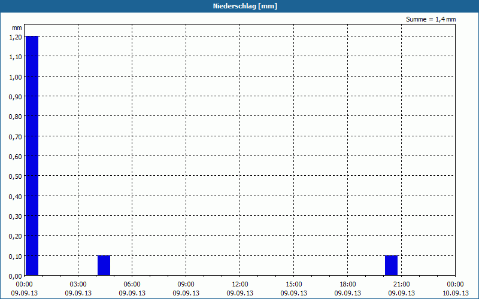Click the 0,80 y-axis value
Viewport: 479px width, 299px height.
tap(16, 117)
